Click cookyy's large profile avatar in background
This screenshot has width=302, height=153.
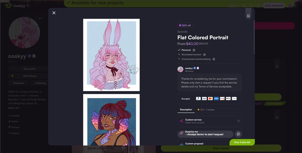24,32
